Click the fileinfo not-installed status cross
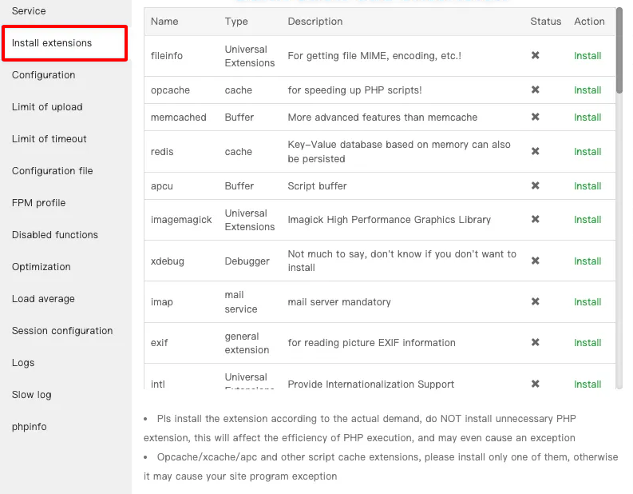 [536, 55]
